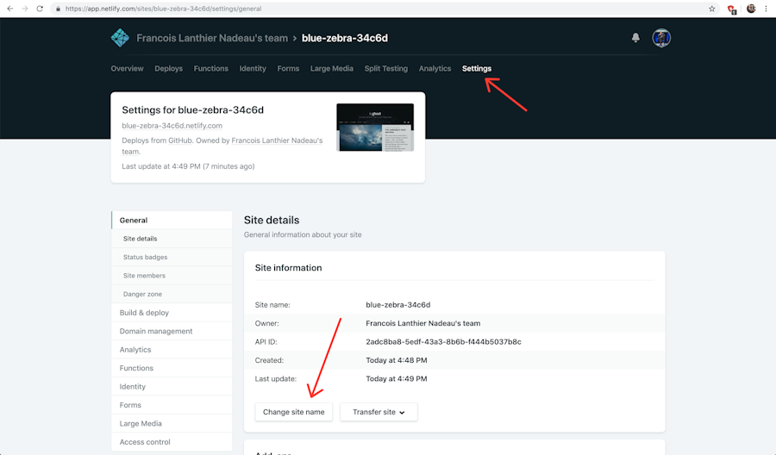Screen dimensions: 776x455
Task: Click the Netlify logo icon
Action: pyautogui.click(x=120, y=38)
